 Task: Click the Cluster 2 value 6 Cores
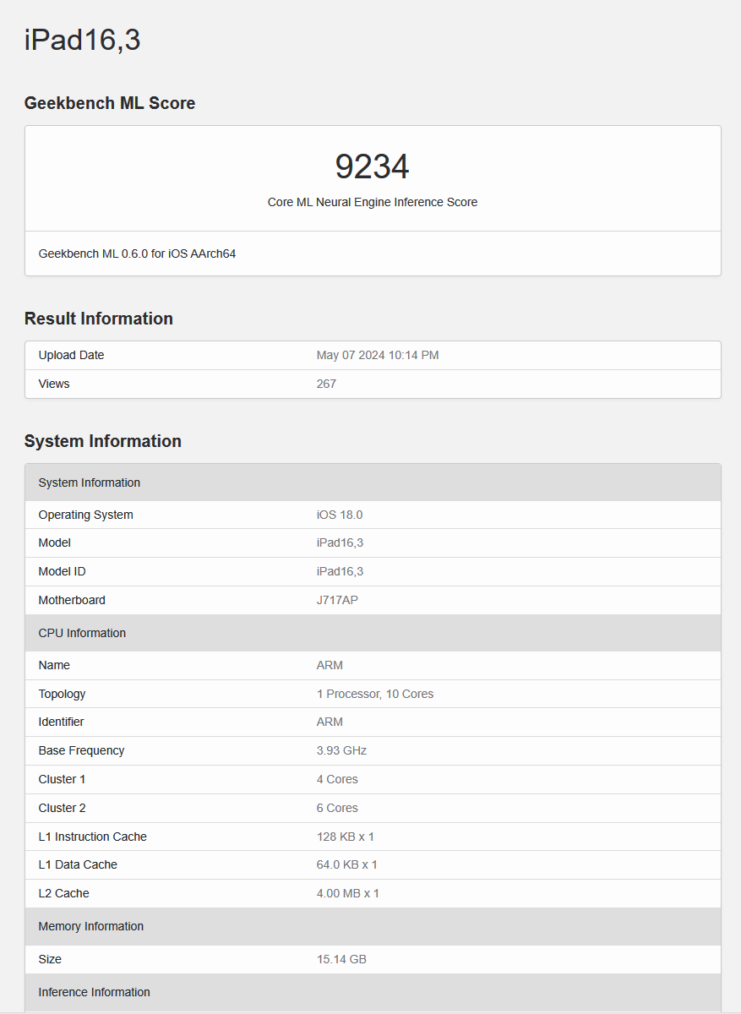[x=337, y=808]
